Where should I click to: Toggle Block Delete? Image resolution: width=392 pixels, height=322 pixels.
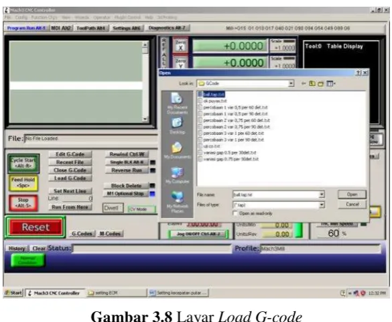(126, 186)
